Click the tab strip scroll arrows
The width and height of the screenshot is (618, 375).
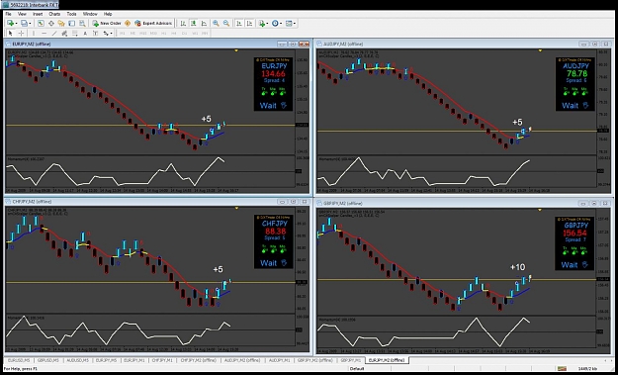[x=608, y=360]
